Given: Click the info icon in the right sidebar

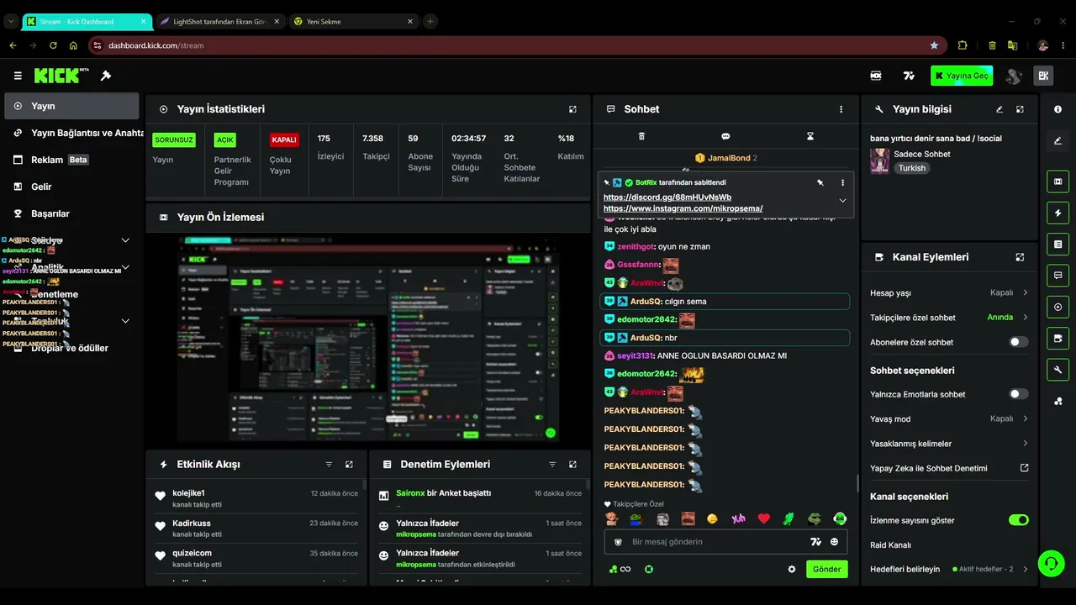Looking at the screenshot, I should tap(1058, 109).
